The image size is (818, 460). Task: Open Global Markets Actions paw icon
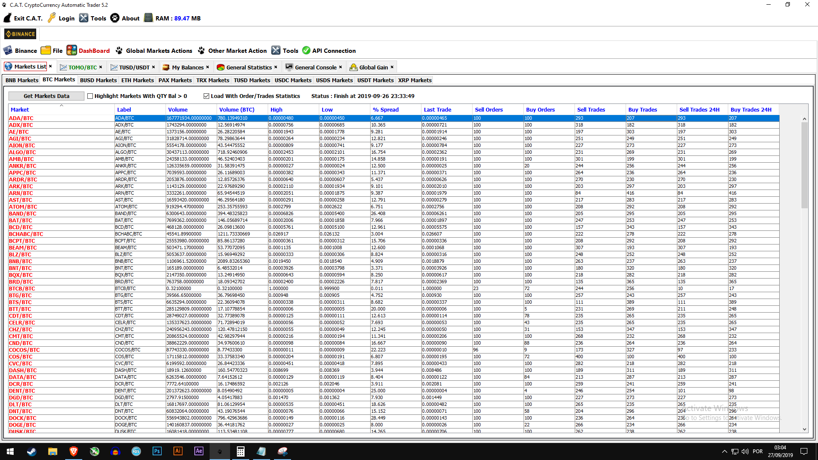coord(119,50)
